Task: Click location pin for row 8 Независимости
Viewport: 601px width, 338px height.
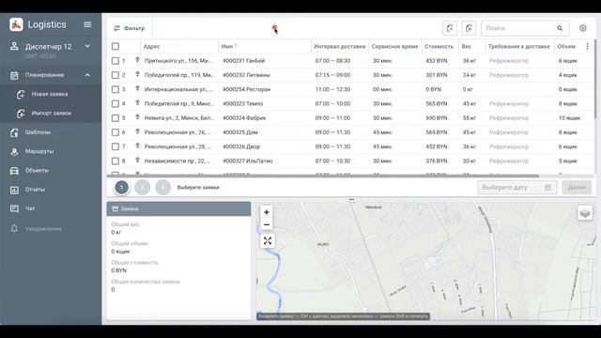Action: (137, 161)
